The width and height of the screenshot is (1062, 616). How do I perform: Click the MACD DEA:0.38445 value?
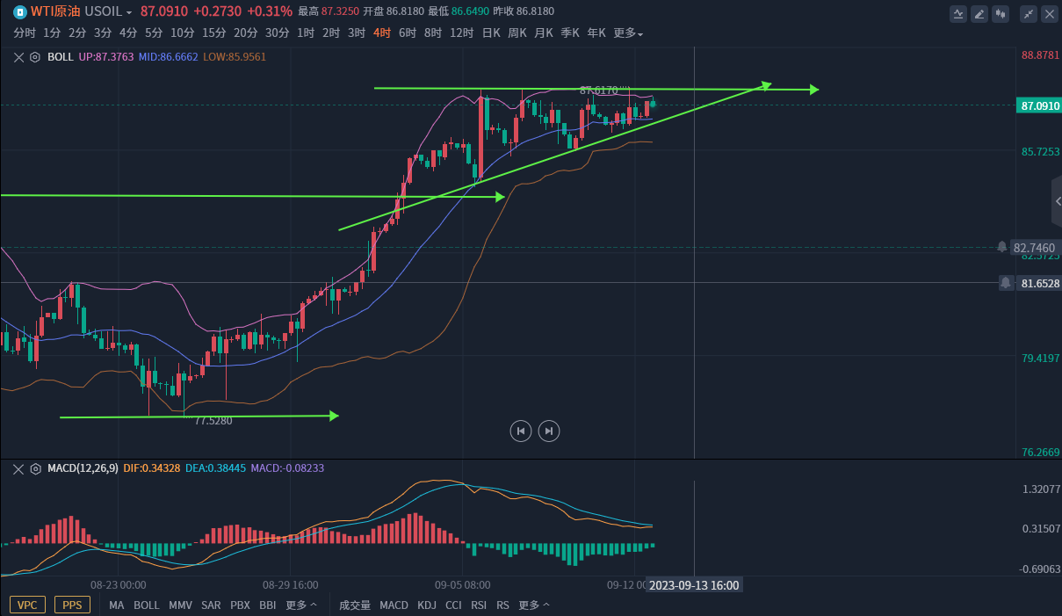216,468
